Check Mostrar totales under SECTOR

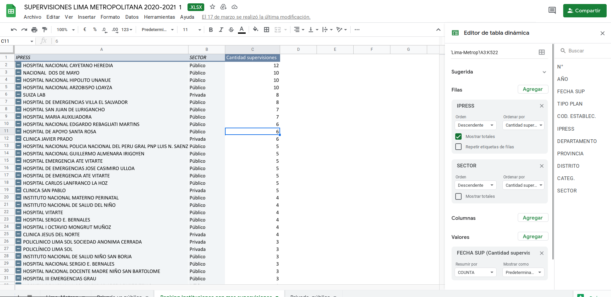(459, 196)
